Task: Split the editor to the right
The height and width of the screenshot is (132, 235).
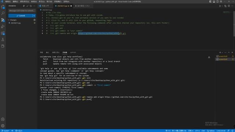Action: click(x=229, y=6)
